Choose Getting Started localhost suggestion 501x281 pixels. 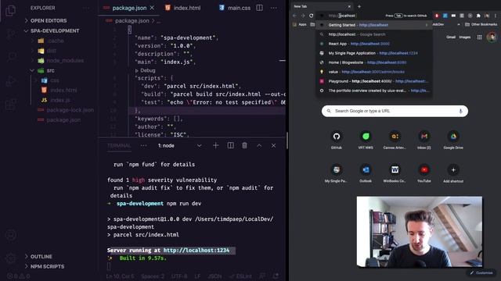(374, 25)
